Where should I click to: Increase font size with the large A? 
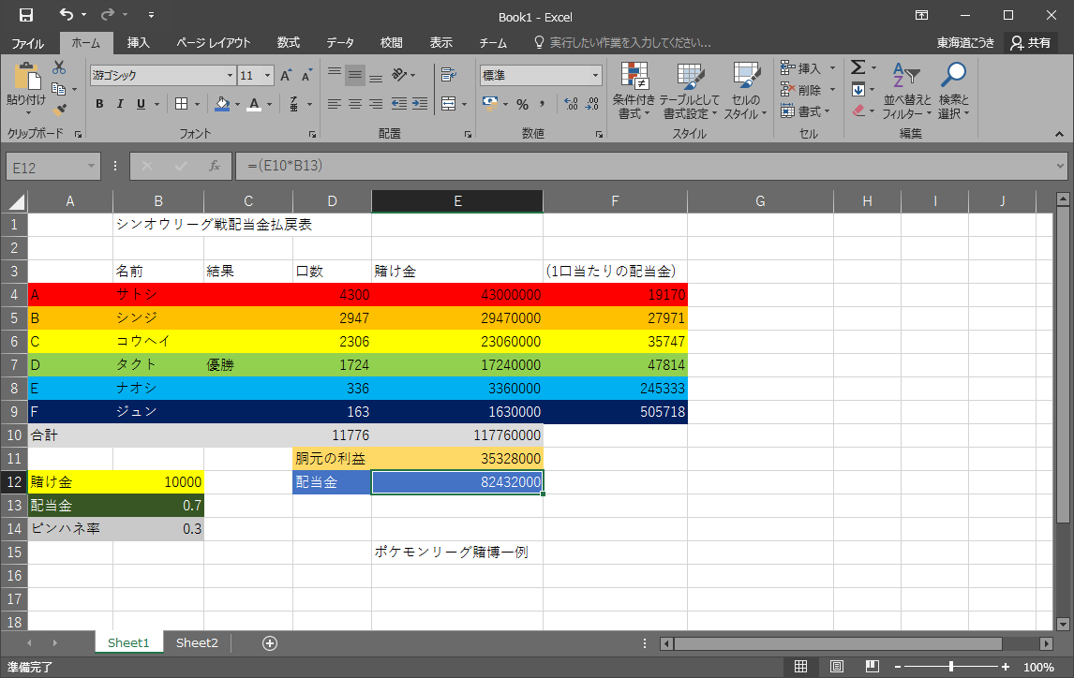[x=287, y=75]
